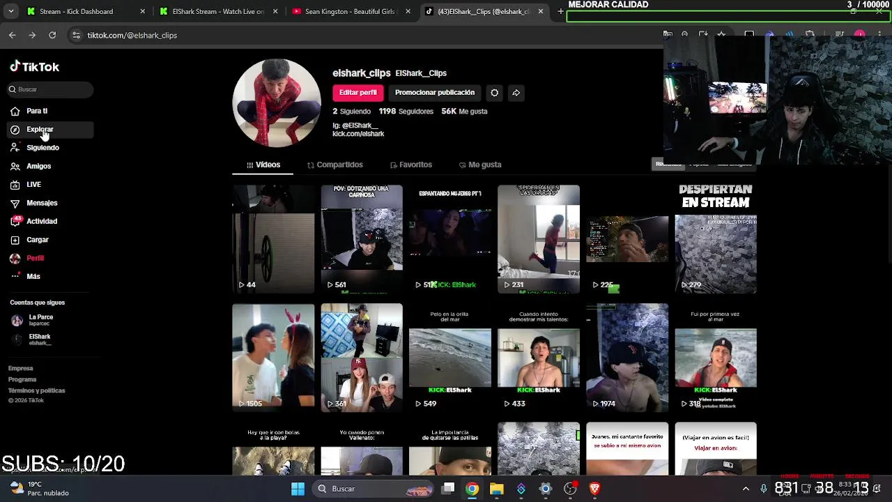Open the TikTok logo home link
Screen dimensions: 892x502
coord(35,67)
